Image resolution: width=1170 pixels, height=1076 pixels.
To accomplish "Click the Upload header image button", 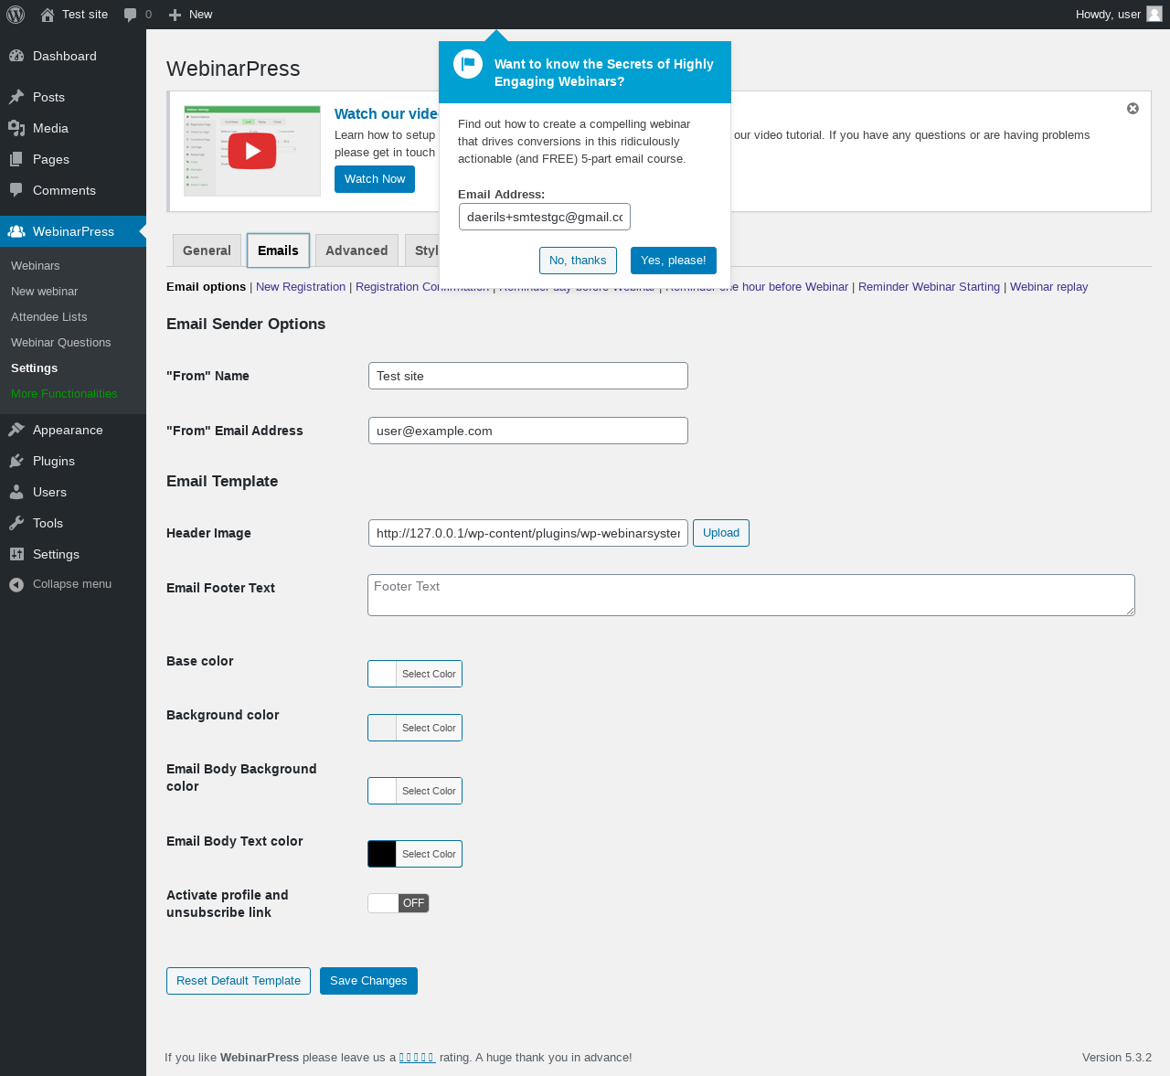I will [721, 533].
